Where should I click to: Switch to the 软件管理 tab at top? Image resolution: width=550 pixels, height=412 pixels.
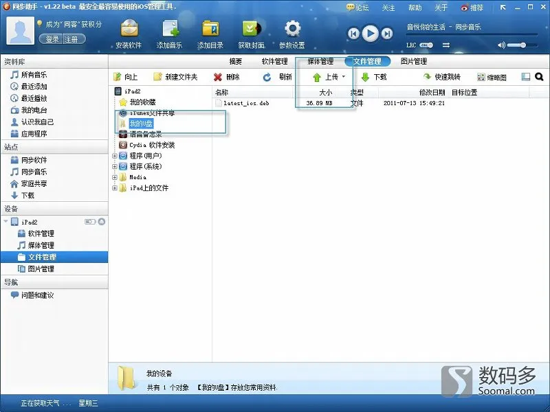(274, 61)
